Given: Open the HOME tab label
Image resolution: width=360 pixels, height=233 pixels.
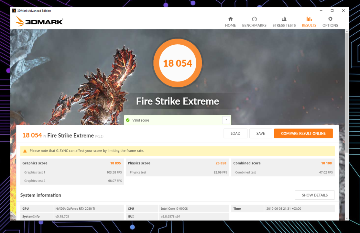Looking at the screenshot, I should [231, 26].
